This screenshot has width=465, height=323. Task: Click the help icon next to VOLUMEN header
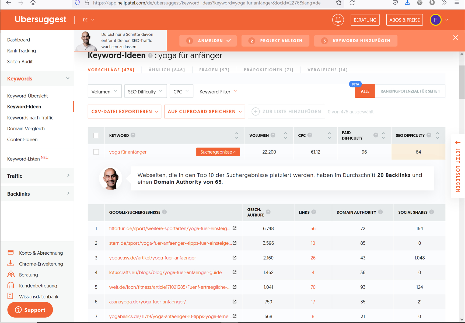[x=273, y=135]
